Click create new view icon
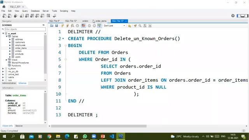 [x=32, y=16]
